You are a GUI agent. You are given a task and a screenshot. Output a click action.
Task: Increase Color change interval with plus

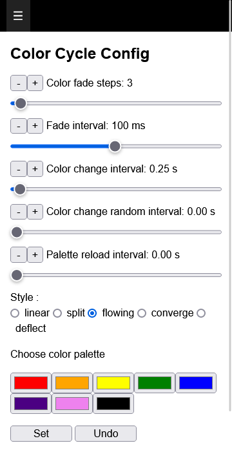click(x=35, y=169)
